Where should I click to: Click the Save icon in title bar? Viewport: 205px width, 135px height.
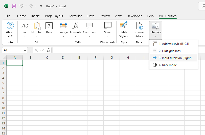click(x=14, y=6)
